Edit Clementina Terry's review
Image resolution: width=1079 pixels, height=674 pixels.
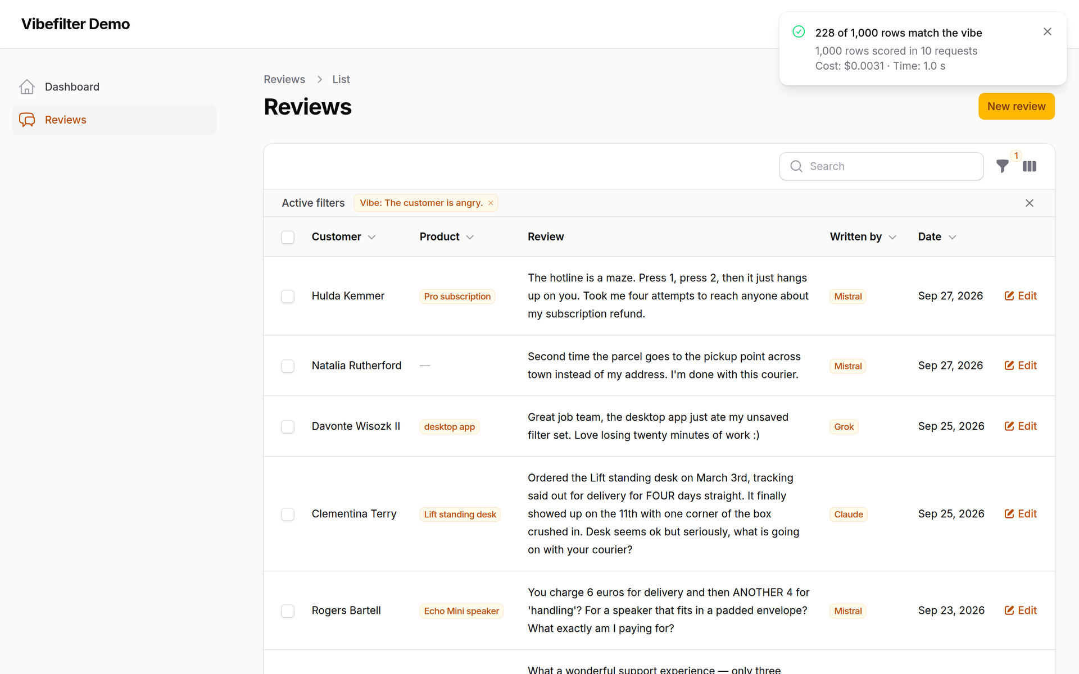1021,514
